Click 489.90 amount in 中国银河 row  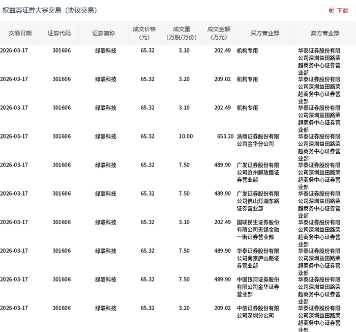222,280
